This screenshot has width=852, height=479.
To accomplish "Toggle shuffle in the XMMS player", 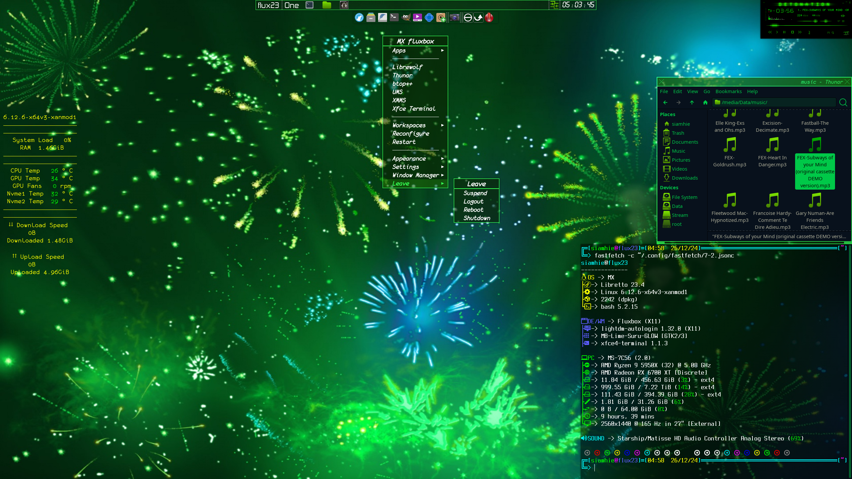I will pos(829,33).
